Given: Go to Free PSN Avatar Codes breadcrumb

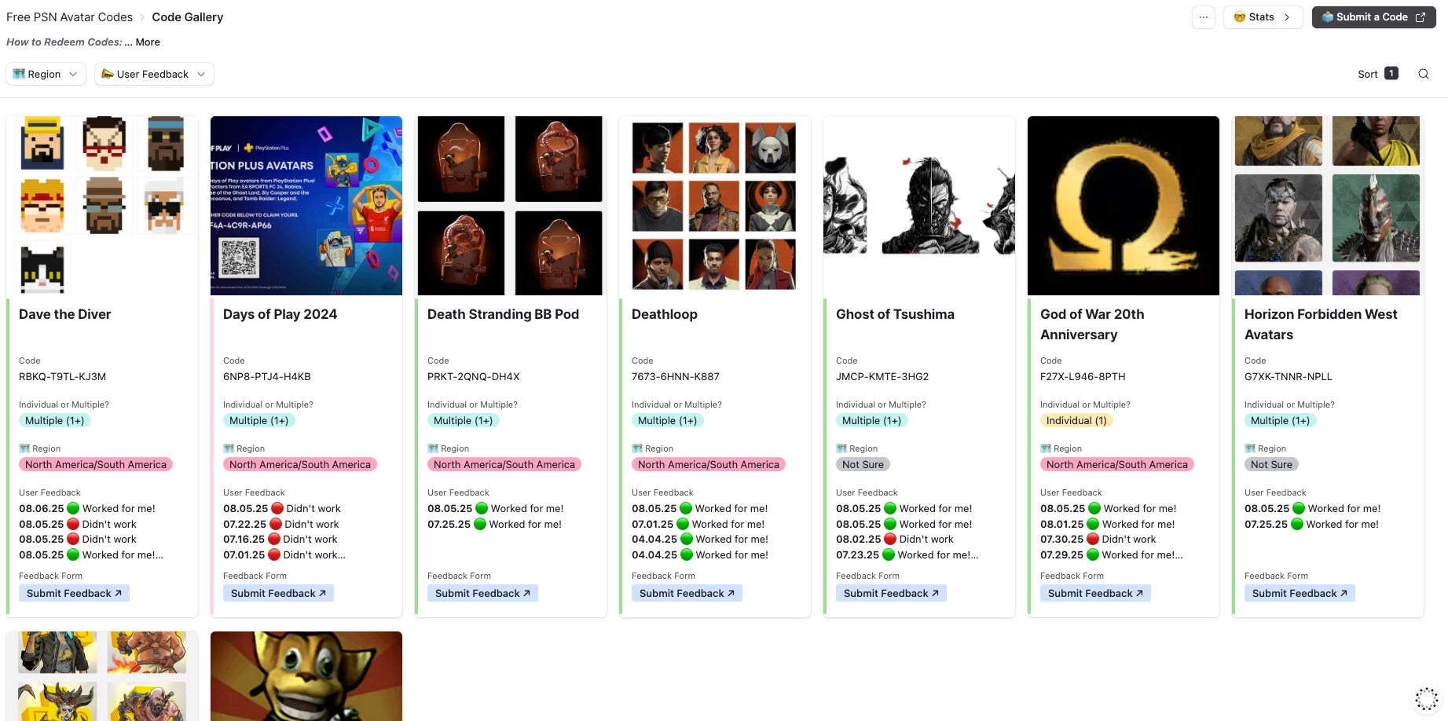Looking at the screenshot, I should point(69,17).
